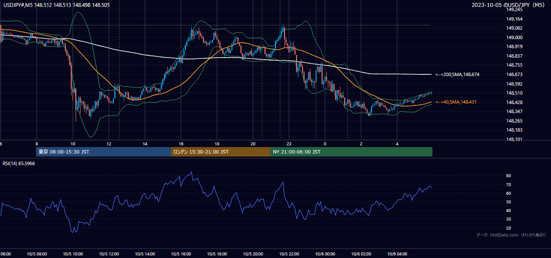Click the 148.837 price axis label
Viewport: 551px width, 258px height.
514,56
